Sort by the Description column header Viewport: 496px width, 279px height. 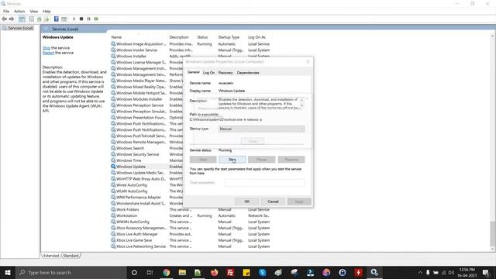coord(179,37)
